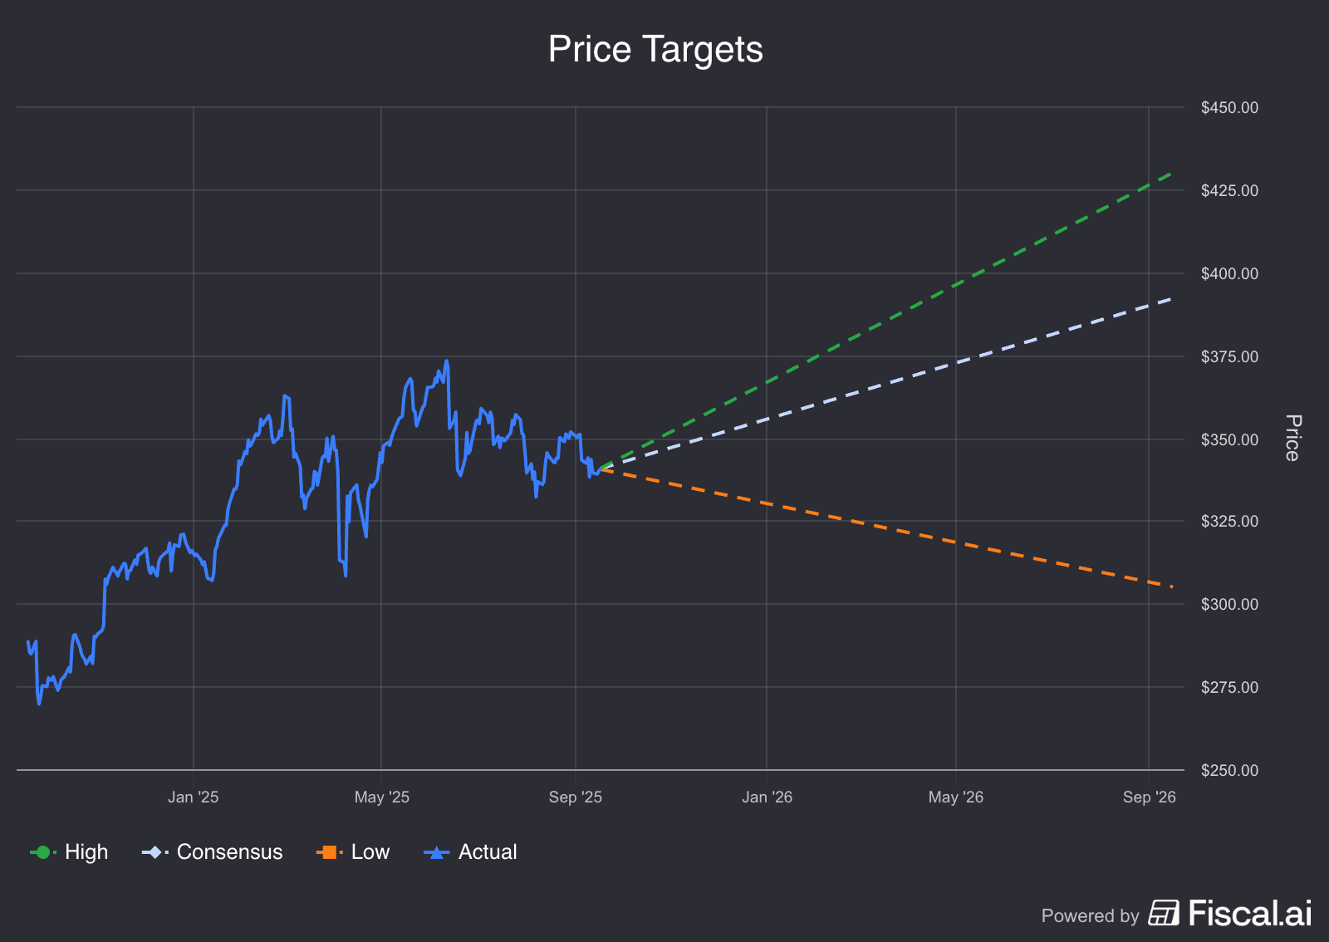
Task: Click the orange square Low legend marker
Action: click(x=329, y=852)
